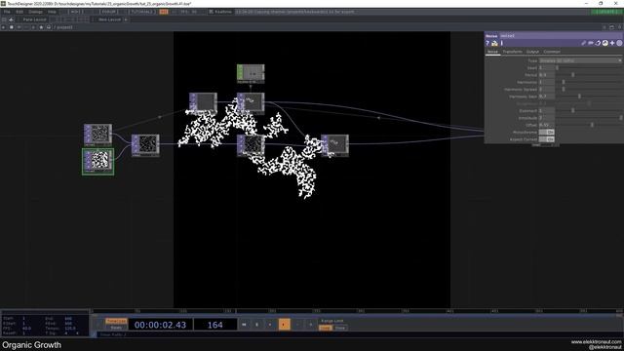This screenshot has width=624, height=351.
Task: Open the Help menu
Action: 52,12
